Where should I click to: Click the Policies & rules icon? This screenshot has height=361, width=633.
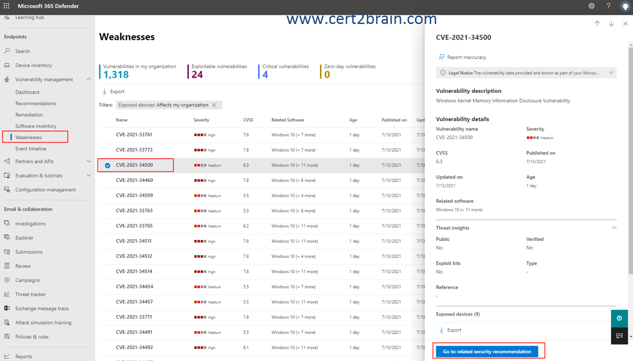point(7,336)
